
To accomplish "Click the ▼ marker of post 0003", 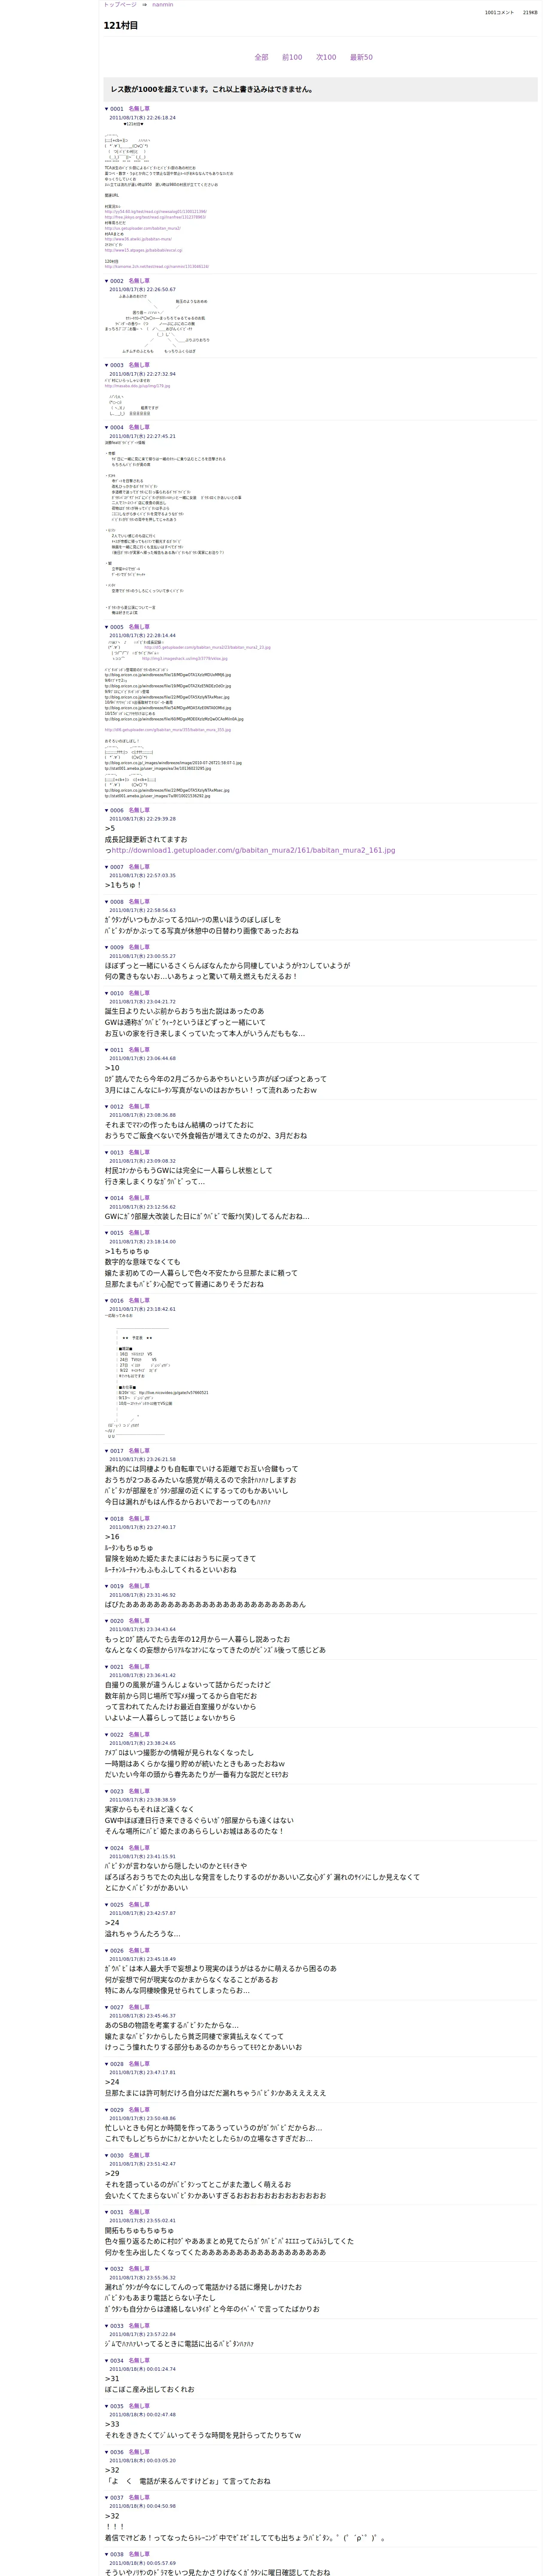I will [x=107, y=365].
